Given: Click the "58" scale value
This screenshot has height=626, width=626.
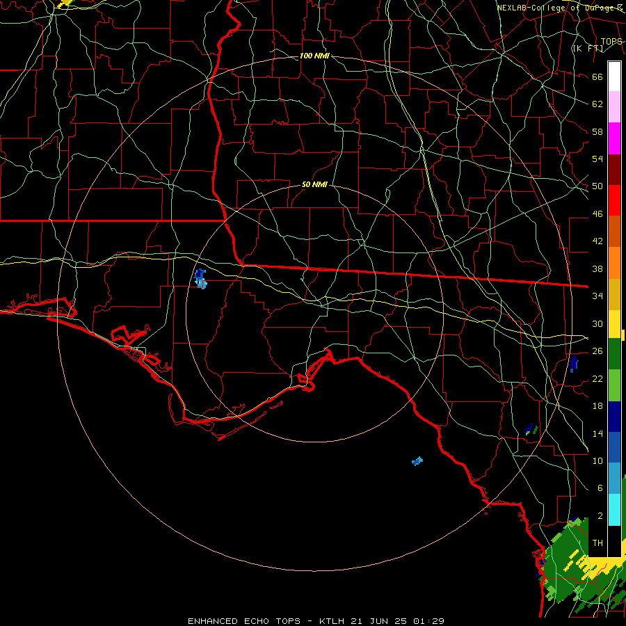Looking at the screenshot, I should click(x=597, y=131).
